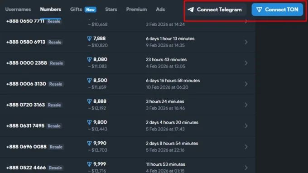Click TON icon beside the 8,500 price
The image size is (308, 173).
pos(89,81)
